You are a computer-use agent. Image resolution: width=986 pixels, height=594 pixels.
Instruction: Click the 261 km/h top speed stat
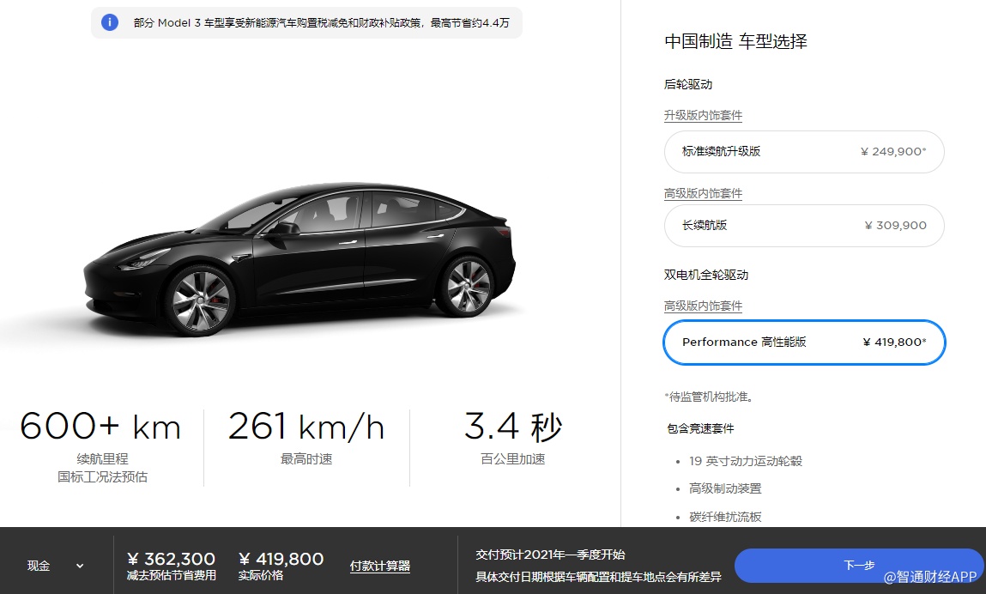(x=306, y=438)
